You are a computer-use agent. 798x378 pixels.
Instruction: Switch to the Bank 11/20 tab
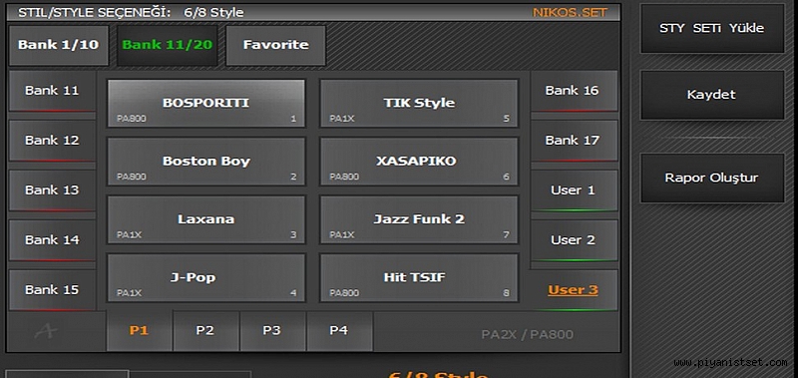click(168, 45)
